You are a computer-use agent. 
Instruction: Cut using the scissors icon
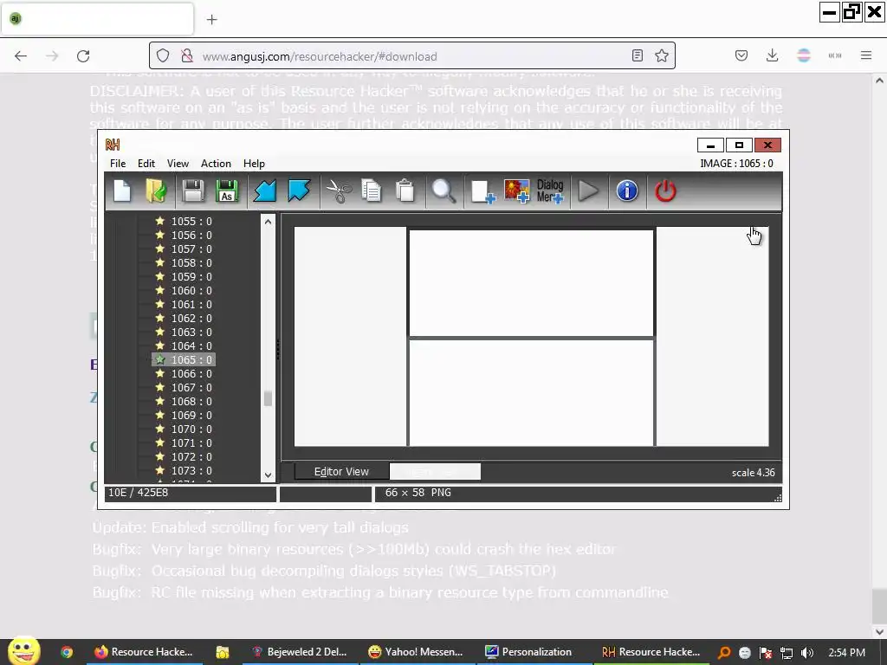[339, 191]
